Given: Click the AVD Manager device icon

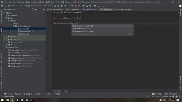Looking at the screenshot, I should point(87,6).
